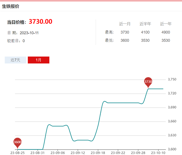Click the 近半年 highest value 4100
This screenshot has height=155, width=182.
[145, 32]
